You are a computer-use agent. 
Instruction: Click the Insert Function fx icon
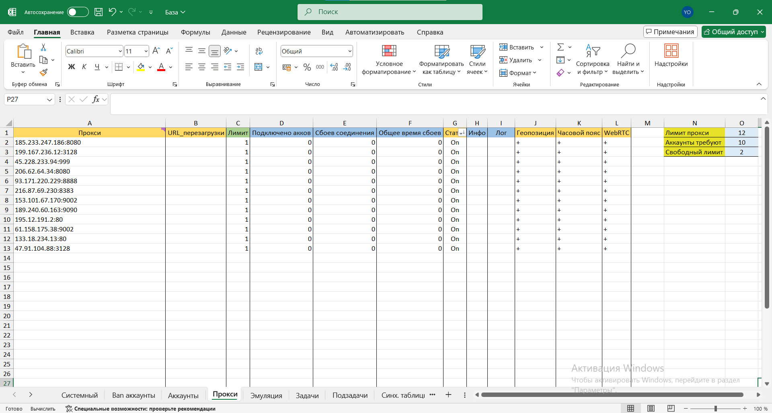click(x=96, y=99)
